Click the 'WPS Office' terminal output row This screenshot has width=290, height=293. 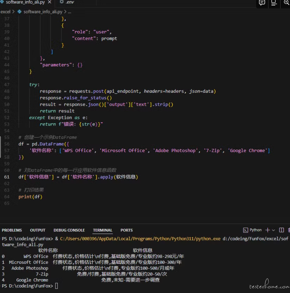93,257
